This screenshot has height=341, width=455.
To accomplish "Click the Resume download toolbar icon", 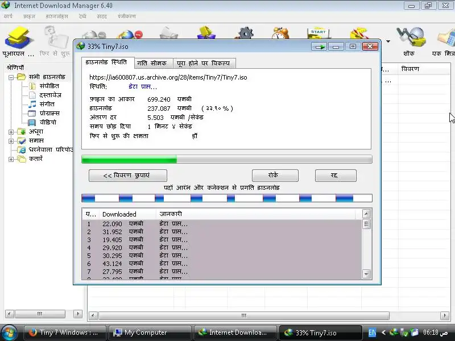I will click(56, 38).
